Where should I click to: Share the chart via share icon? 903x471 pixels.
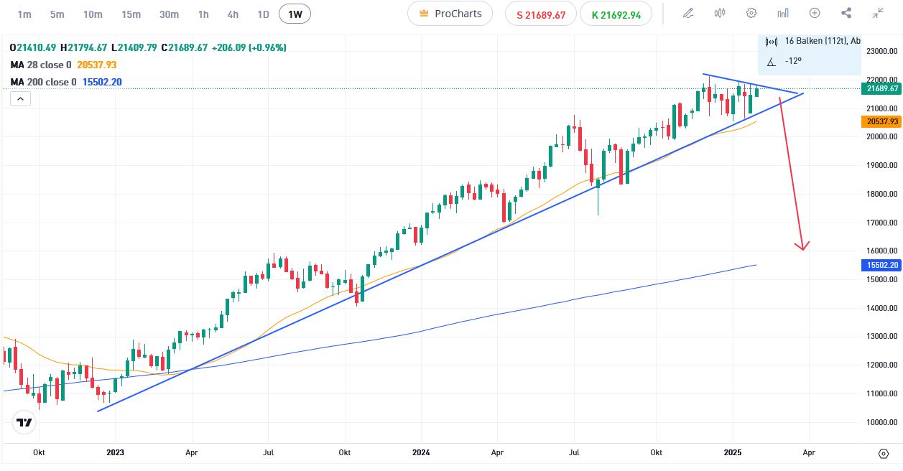pos(846,13)
